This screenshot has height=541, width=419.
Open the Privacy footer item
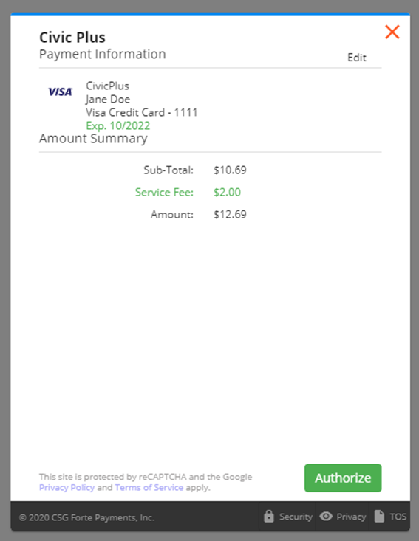point(342,517)
